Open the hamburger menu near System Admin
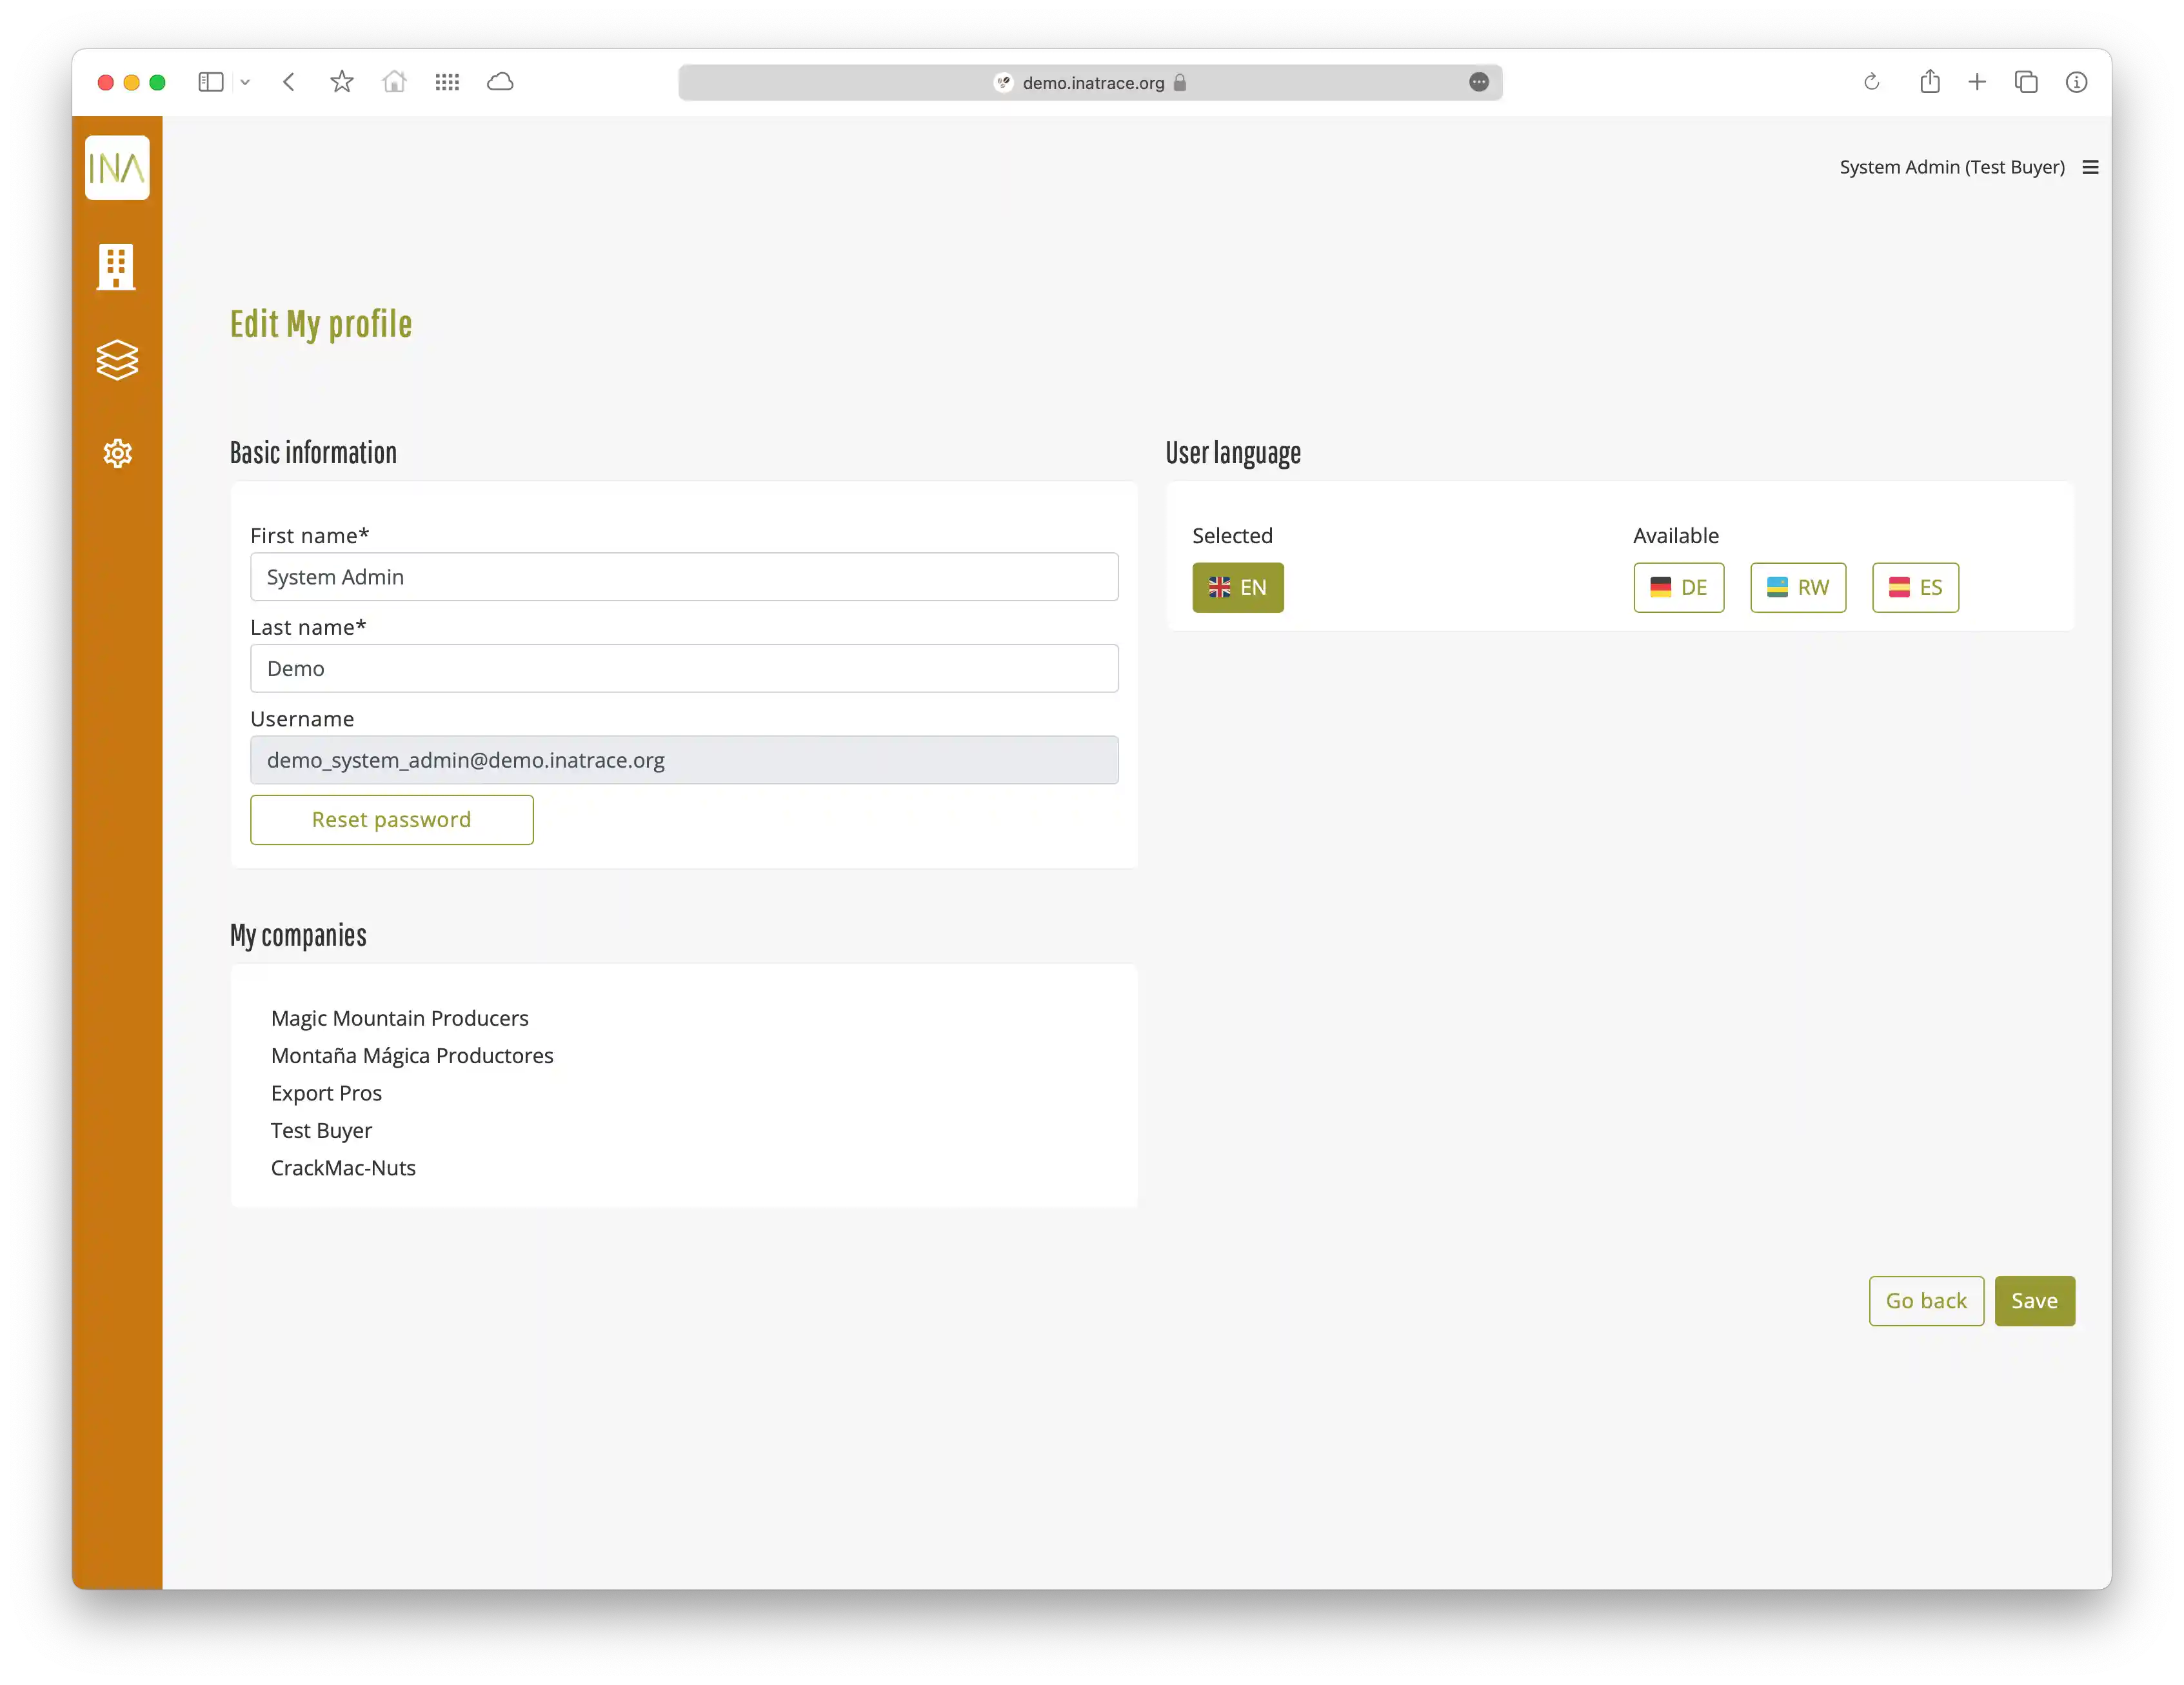Screen dimensions: 2184x1685 point(2090,167)
